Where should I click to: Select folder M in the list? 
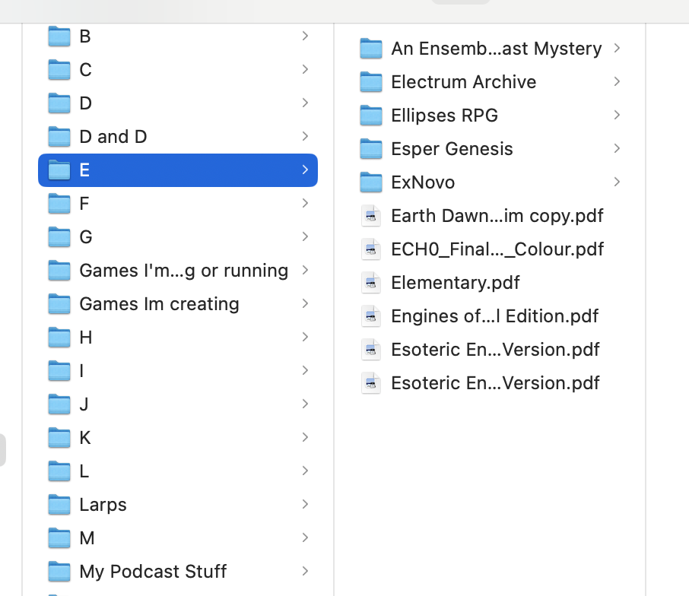tap(87, 538)
